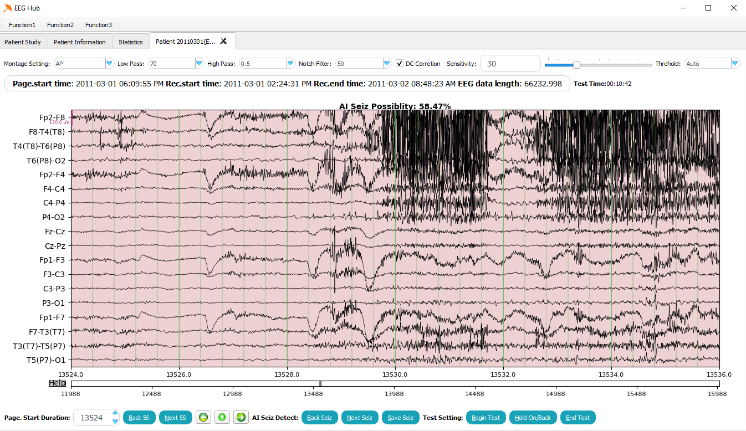
Task: Click the Save Seiz button
Action: pos(401,418)
